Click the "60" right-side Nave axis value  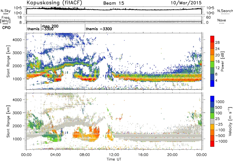tap(208, 17)
